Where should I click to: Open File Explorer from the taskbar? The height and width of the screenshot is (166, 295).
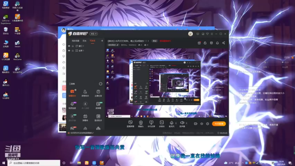tap(79, 163)
